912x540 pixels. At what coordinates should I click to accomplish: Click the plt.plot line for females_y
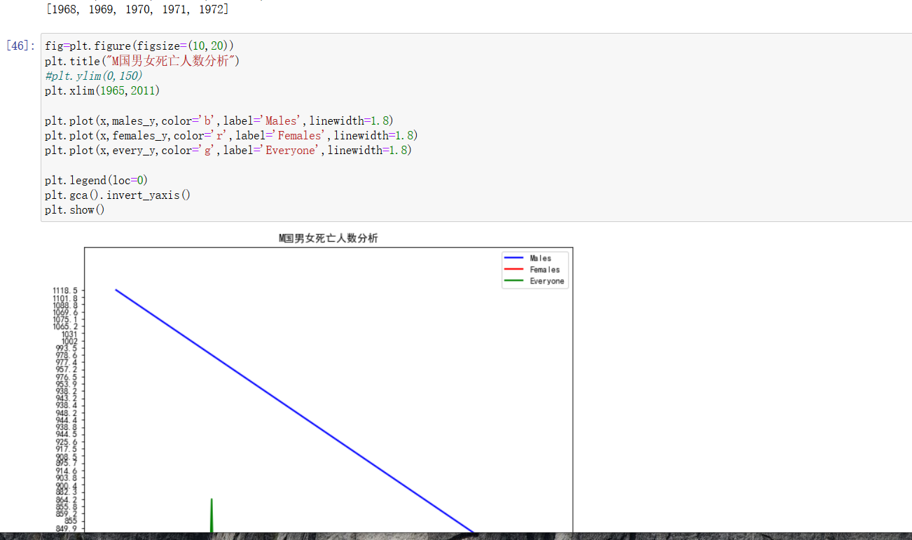pyautogui.click(x=231, y=135)
